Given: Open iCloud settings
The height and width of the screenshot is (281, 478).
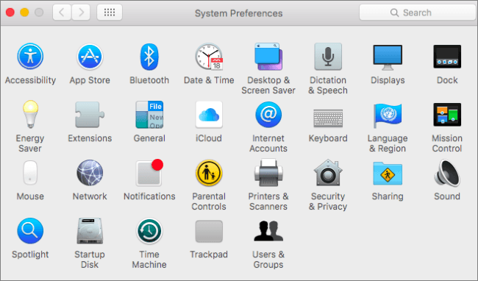Looking at the screenshot, I should [209, 115].
